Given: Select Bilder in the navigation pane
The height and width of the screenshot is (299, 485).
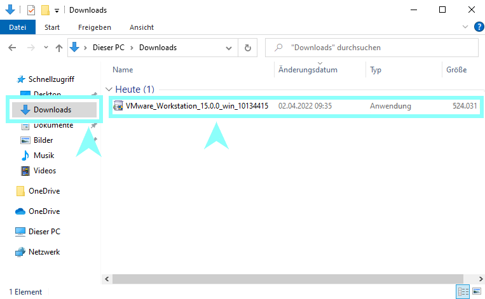Looking at the screenshot, I should 43,140.
